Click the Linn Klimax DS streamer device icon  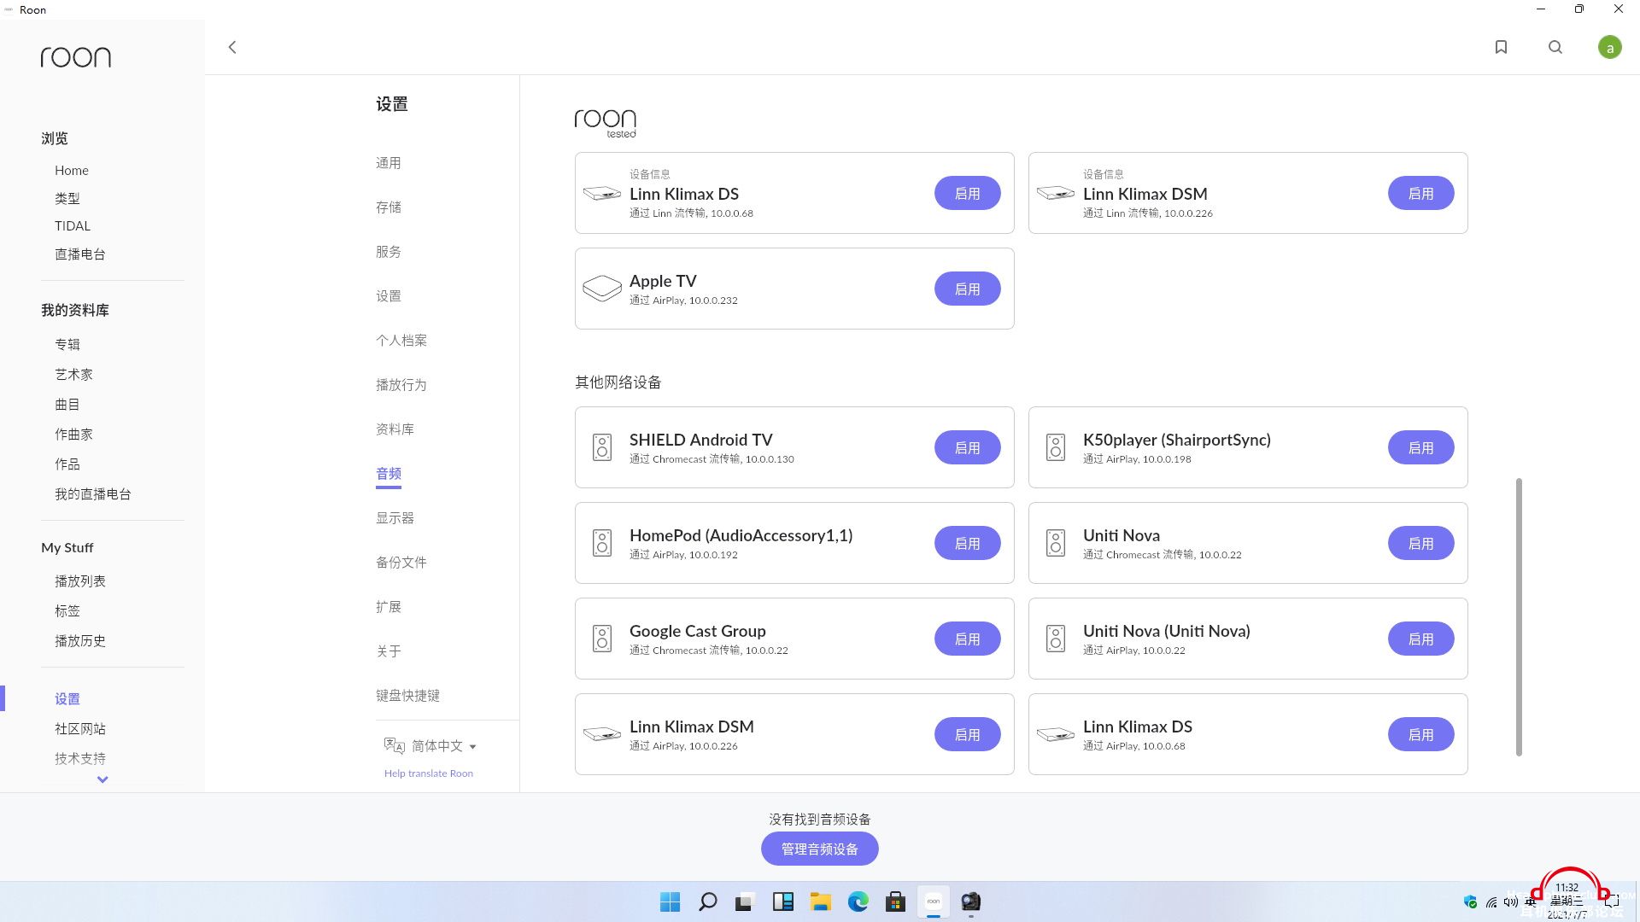pos(602,193)
